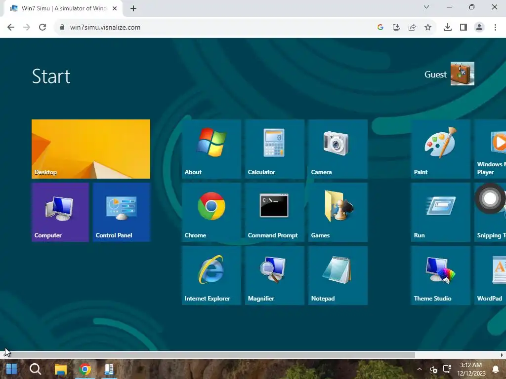Install the app from the address bar
The image size is (506, 379).
(396, 27)
